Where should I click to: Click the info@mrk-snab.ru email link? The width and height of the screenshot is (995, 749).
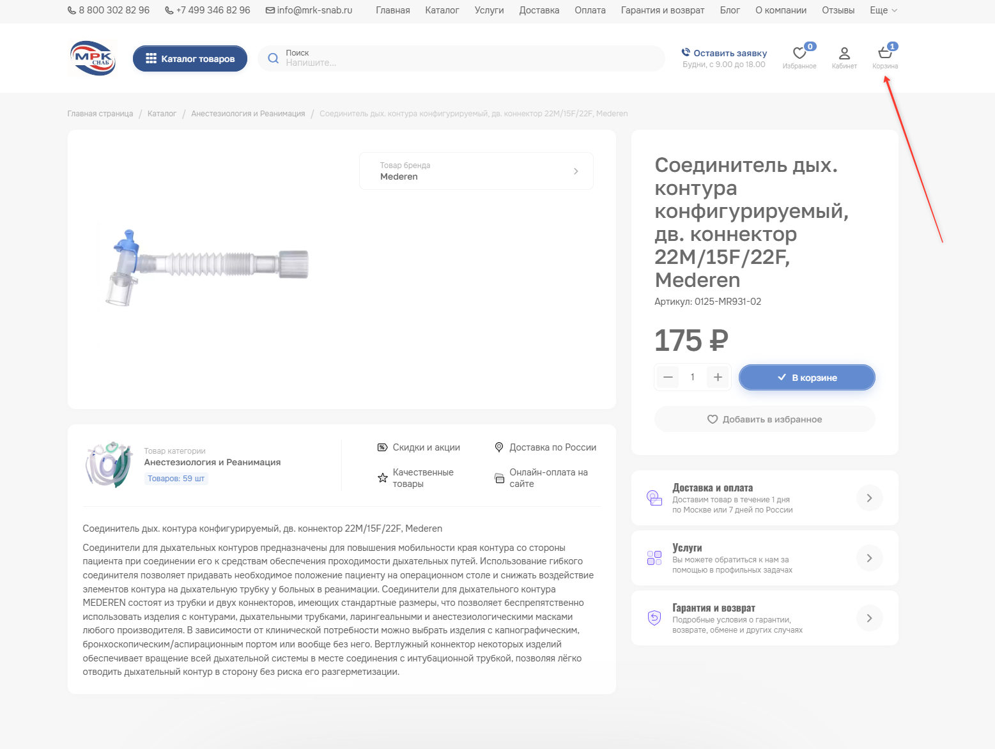pyautogui.click(x=314, y=10)
